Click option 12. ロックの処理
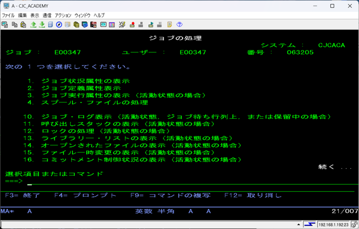359x229 pixels. 97,131
